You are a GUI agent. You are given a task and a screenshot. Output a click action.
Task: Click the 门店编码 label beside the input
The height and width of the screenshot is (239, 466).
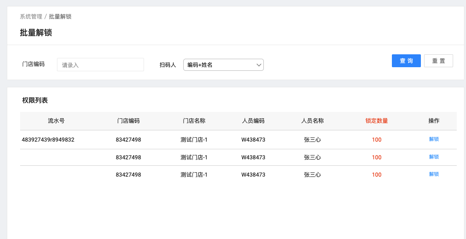pyautogui.click(x=33, y=64)
